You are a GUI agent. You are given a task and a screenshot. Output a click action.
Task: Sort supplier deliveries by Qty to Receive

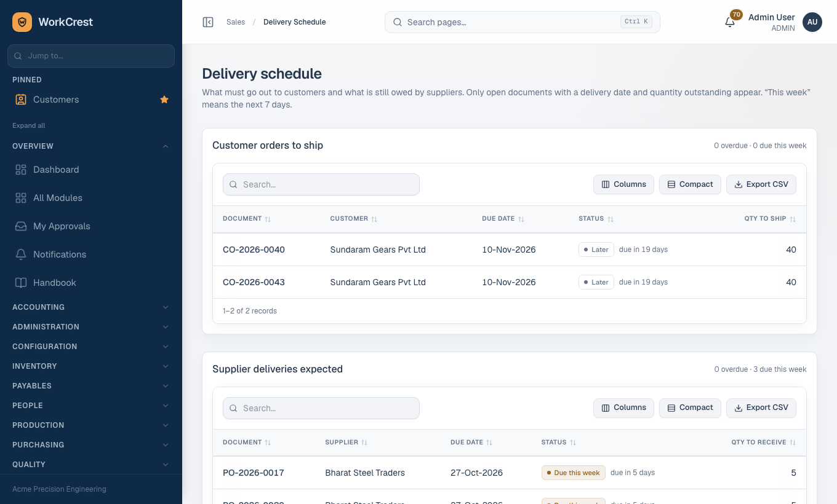[764, 443]
